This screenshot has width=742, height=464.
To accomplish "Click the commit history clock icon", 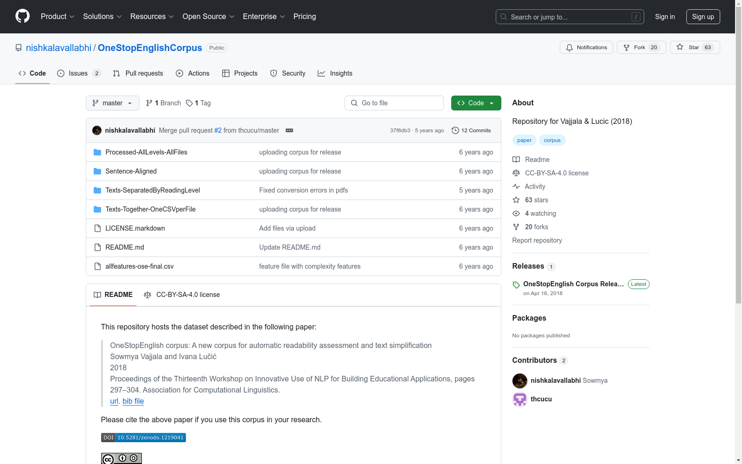I will [455, 130].
